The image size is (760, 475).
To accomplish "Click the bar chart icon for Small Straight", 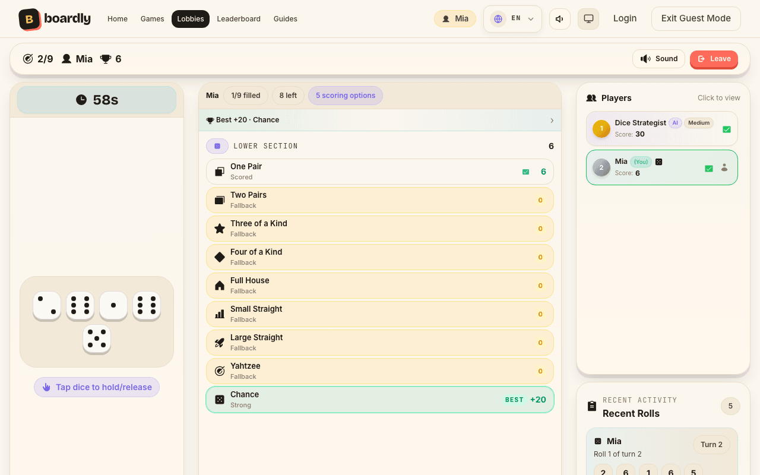I will [x=220, y=314].
